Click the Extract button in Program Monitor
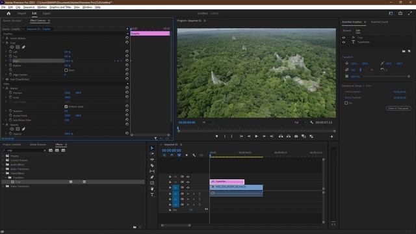This screenshot has height=234, width=416. click(x=289, y=136)
